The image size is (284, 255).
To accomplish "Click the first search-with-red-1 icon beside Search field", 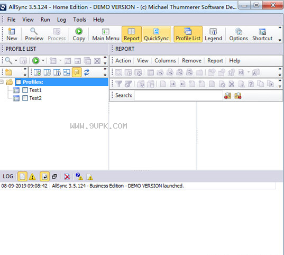I will click(227, 96).
